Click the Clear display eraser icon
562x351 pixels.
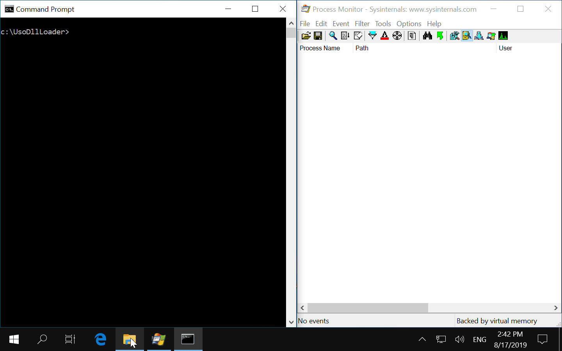point(358,36)
